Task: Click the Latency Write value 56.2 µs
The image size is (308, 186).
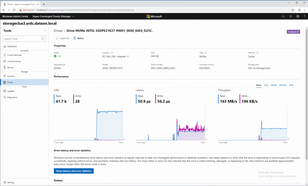Action: point(164,102)
